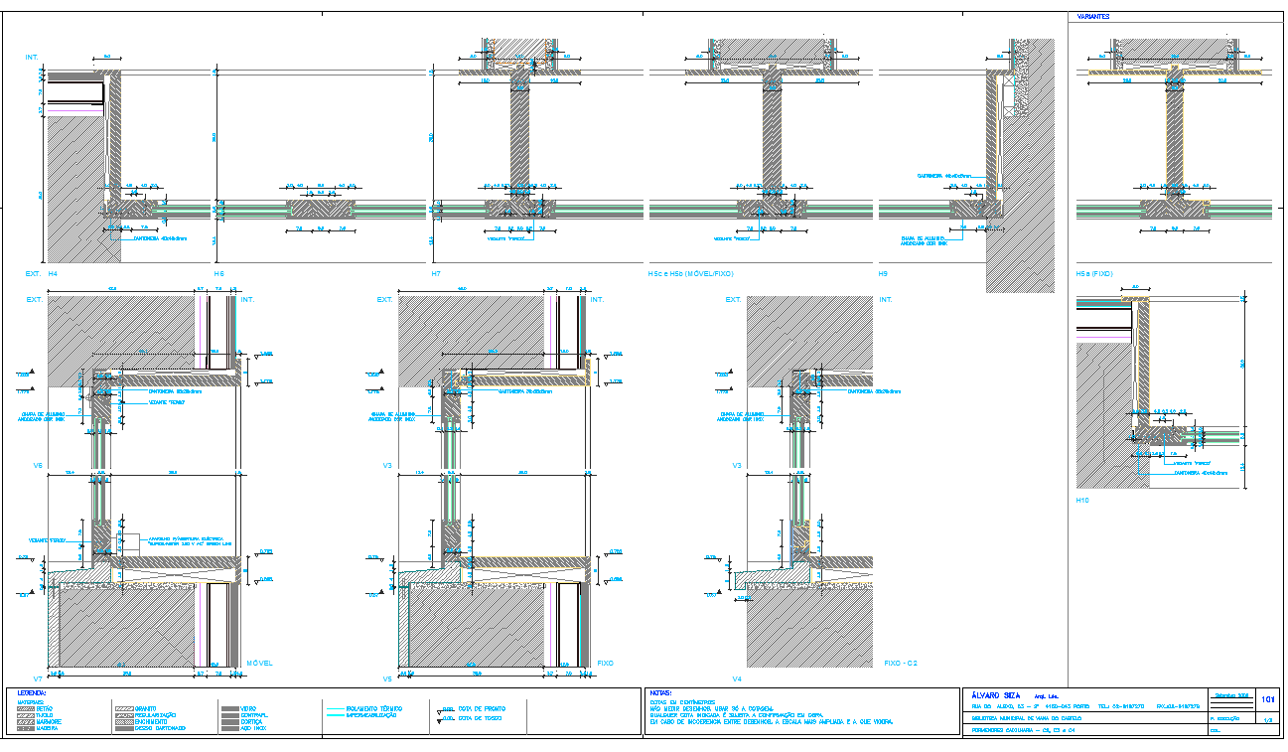Click the H6 section label

point(219,272)
